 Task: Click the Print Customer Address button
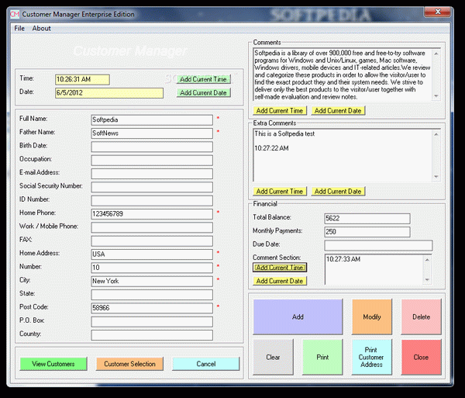(x=372, y=358)
